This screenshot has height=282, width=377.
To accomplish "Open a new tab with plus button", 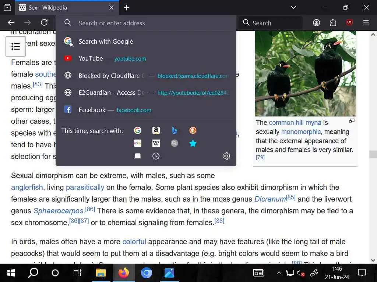I will (127, 8).
